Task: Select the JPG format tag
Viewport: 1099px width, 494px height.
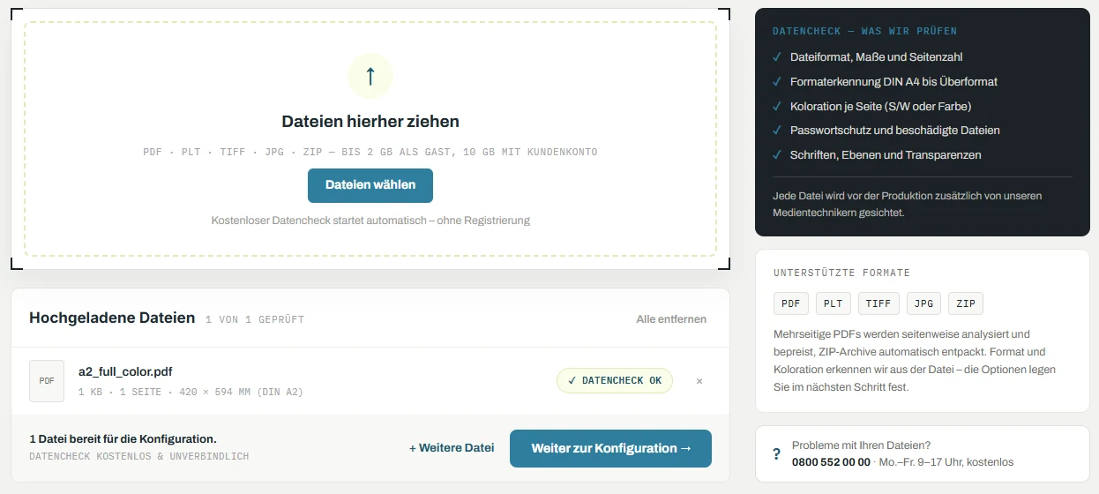Action: (x=923, y=303)
